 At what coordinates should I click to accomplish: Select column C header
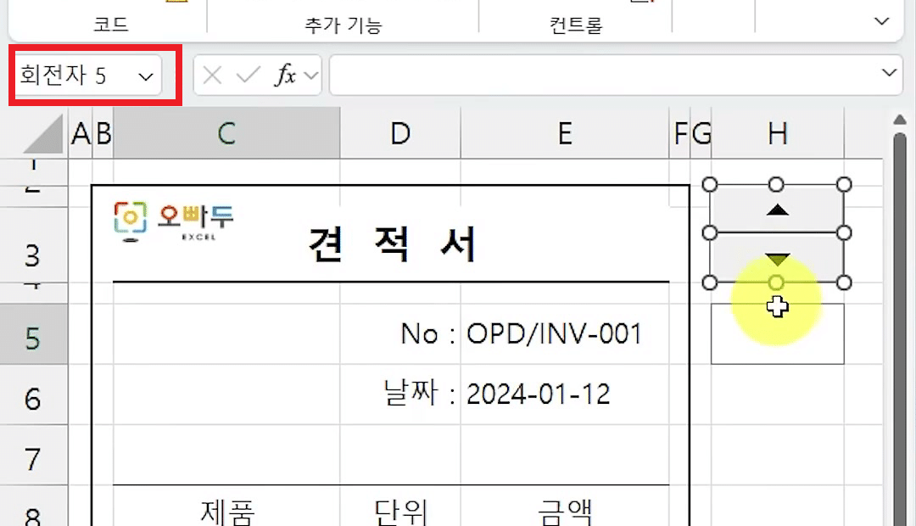tap(226, 133)
